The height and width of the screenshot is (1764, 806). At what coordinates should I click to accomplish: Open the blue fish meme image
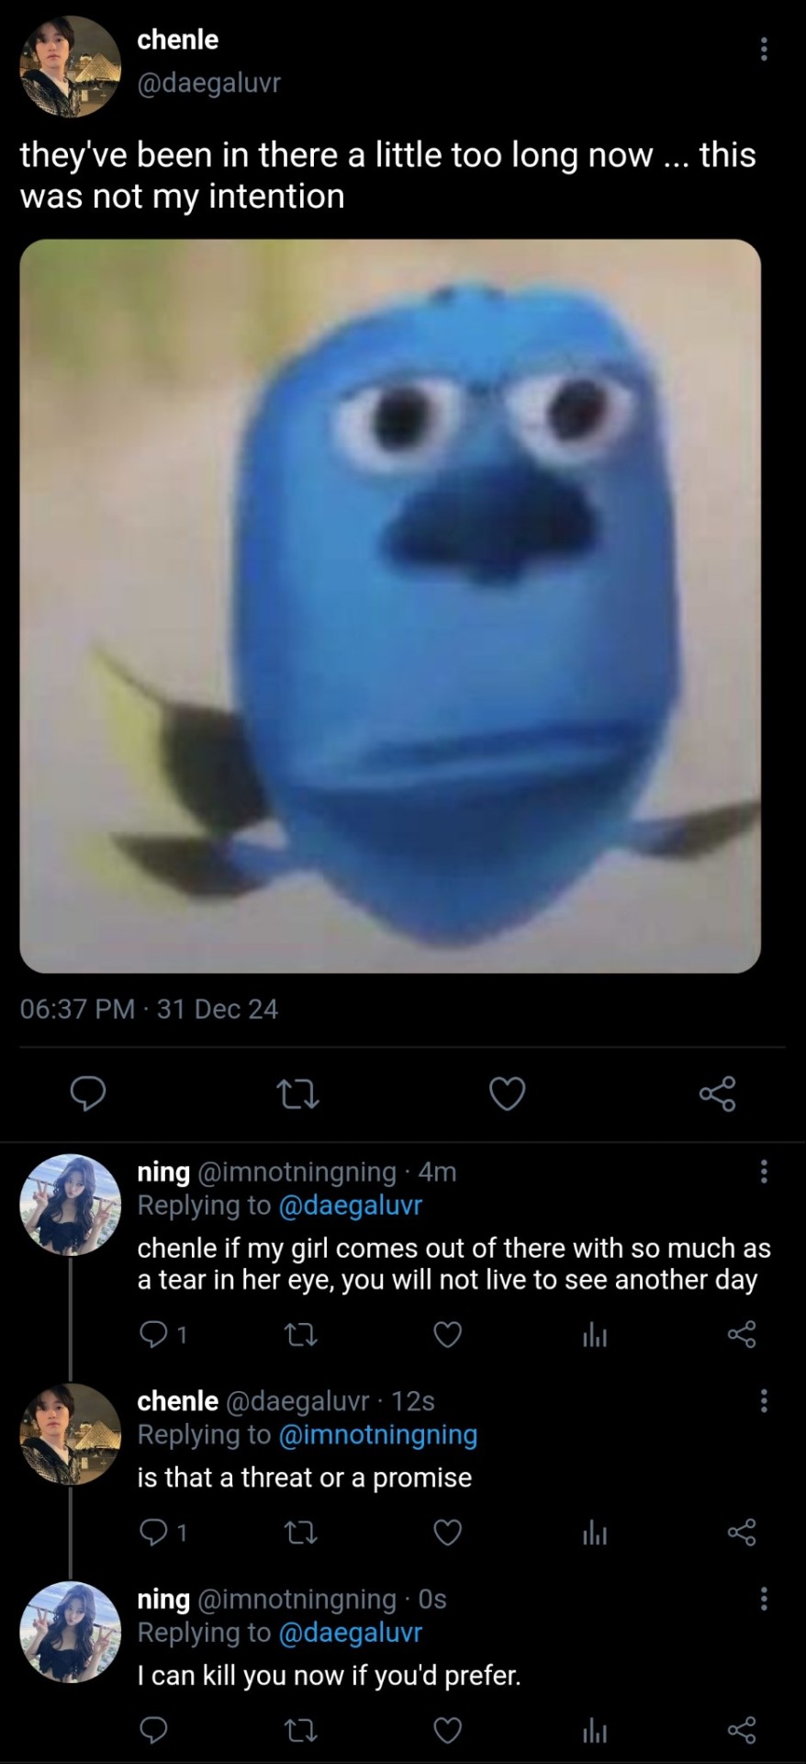[x=390, y=605]
